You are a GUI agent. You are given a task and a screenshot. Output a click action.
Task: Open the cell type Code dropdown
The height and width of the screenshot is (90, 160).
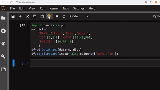[79, 16]
